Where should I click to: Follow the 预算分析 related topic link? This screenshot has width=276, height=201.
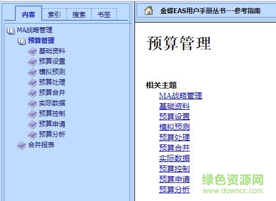click(174, 189)
